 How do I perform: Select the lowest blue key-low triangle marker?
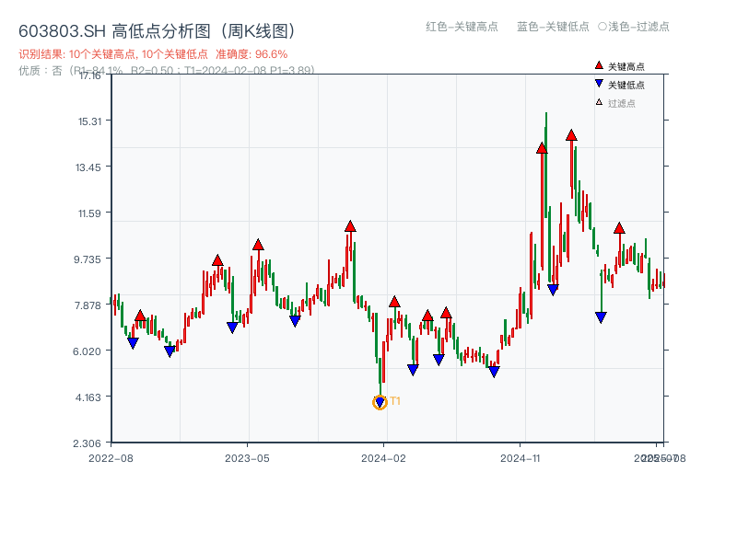380,399
